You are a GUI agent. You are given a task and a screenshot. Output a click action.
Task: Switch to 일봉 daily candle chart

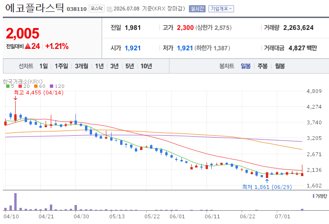[246, 66]
